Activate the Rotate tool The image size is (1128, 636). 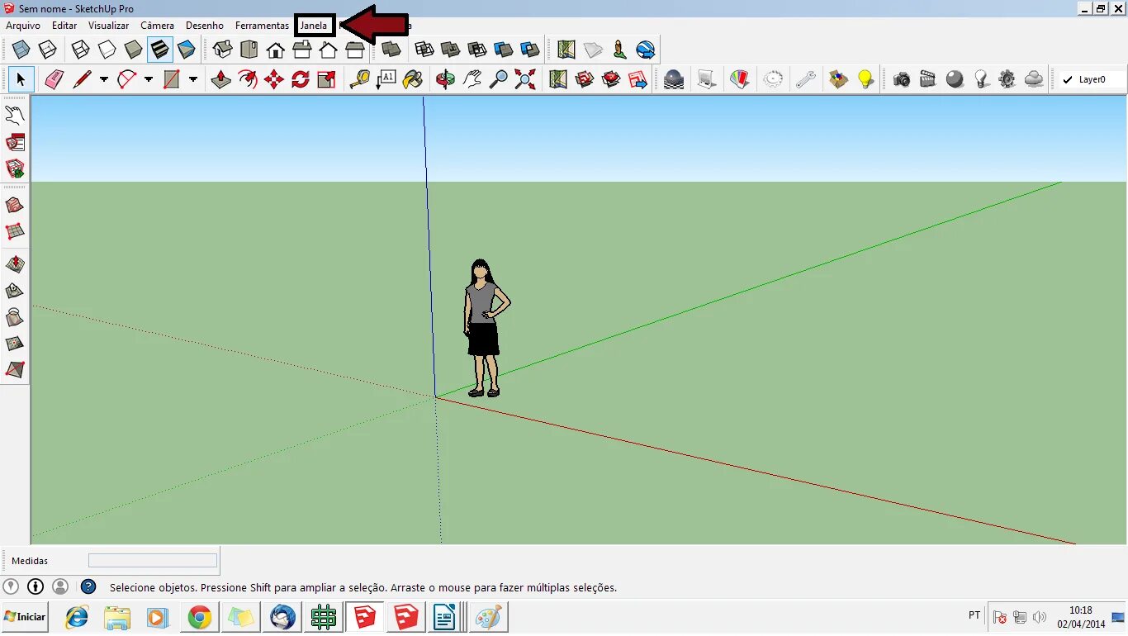click(300, 79)
